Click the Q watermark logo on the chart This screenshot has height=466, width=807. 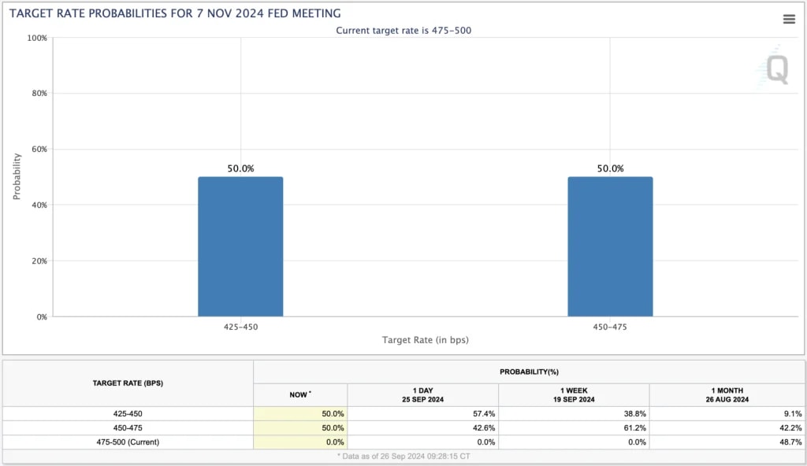click(776, 71)
